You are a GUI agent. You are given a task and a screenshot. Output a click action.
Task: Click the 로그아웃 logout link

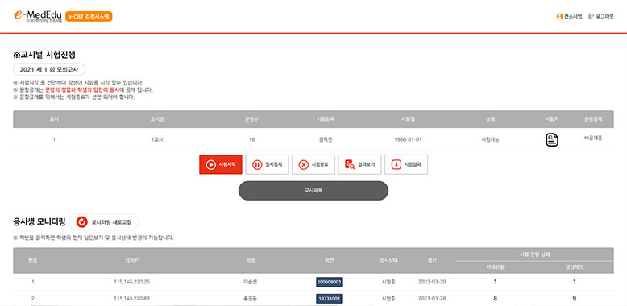click(601, 17)
